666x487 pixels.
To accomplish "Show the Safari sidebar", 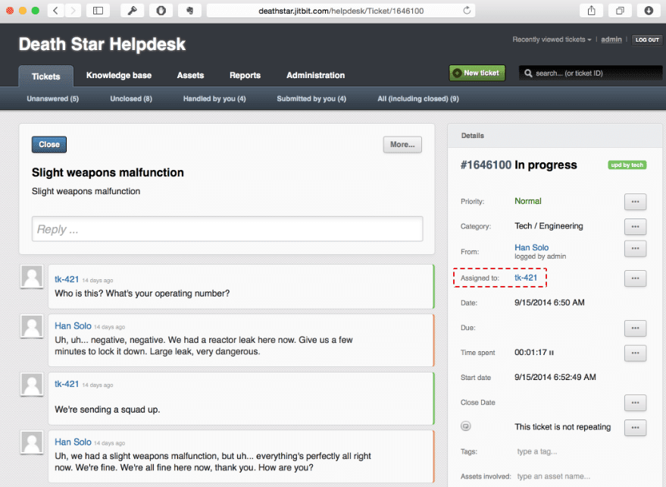I will [x=98, y=11].
